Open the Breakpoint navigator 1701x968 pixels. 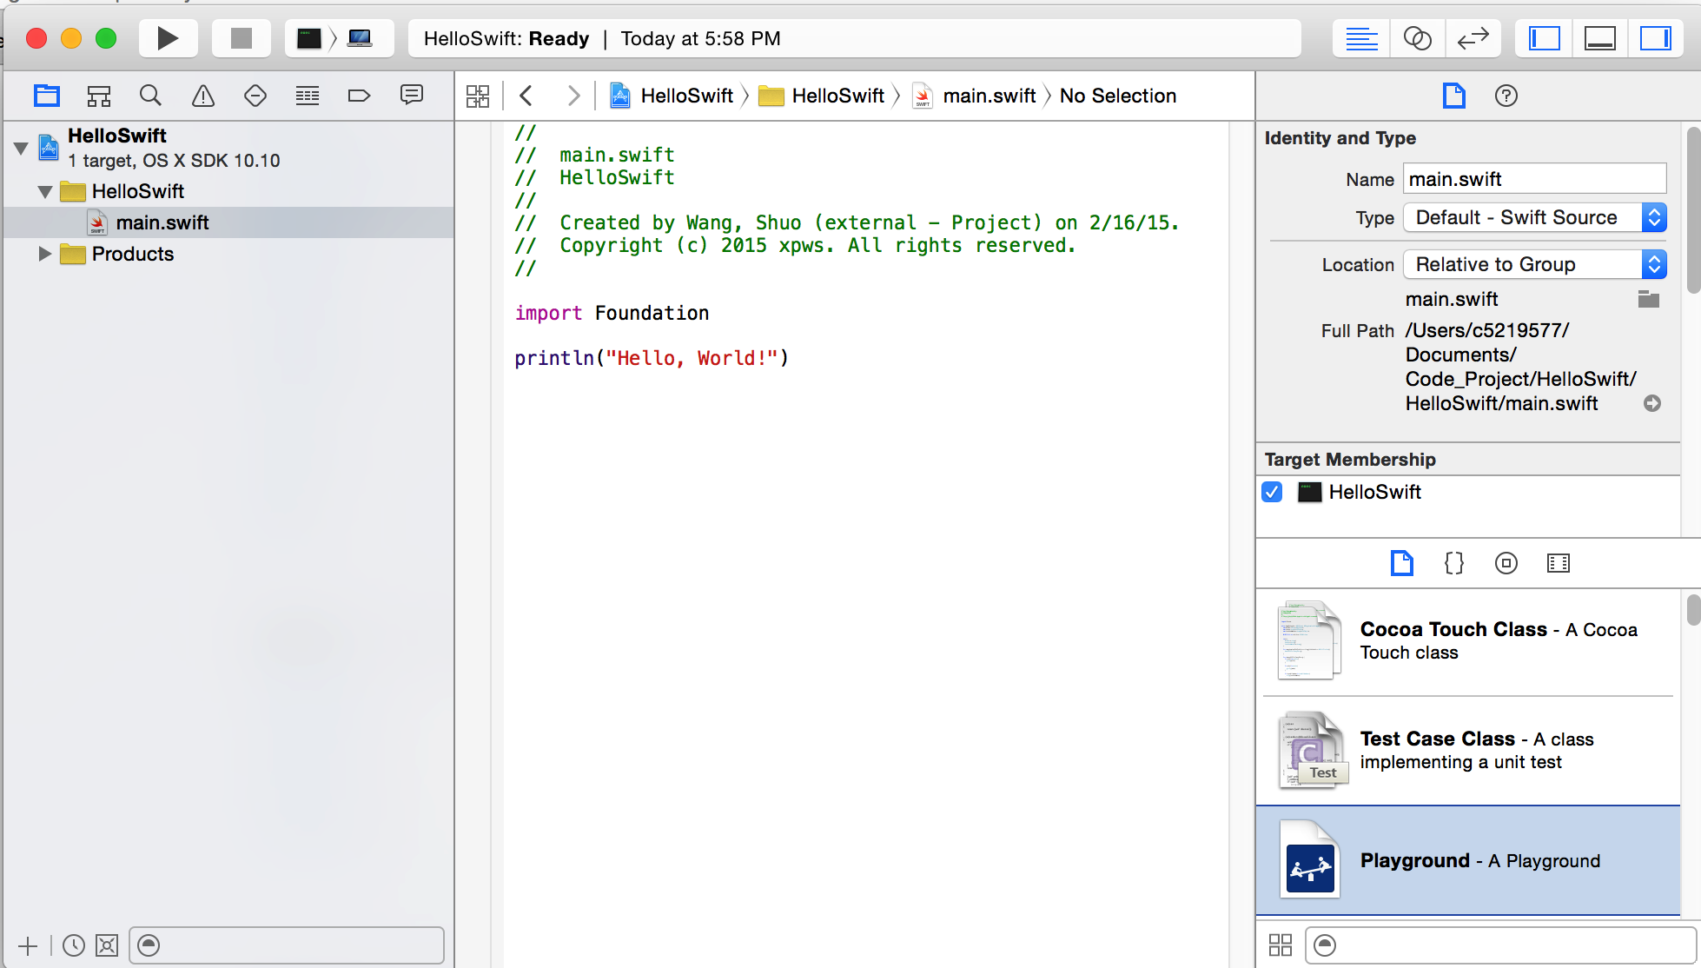[x=359, y=96]
